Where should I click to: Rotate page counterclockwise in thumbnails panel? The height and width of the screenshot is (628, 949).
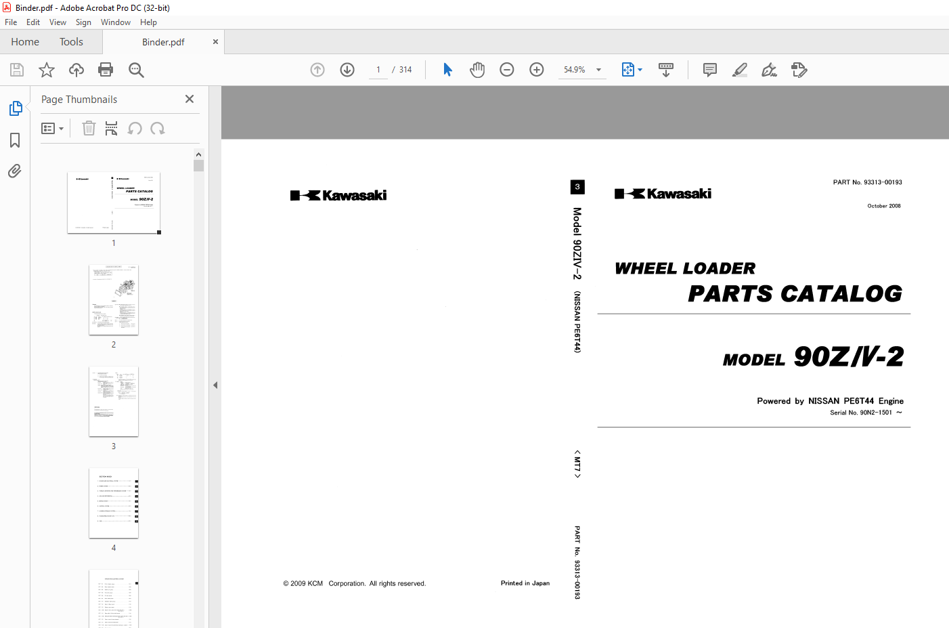tap(135, 128)
